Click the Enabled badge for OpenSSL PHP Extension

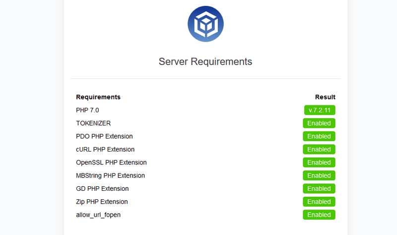pyautogui.click(x=319, y=162)
